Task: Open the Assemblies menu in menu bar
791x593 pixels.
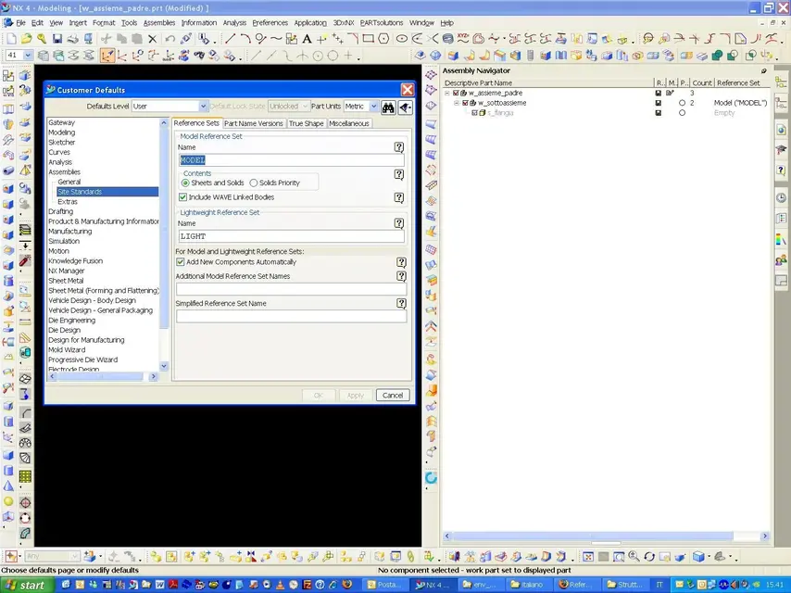Action: [x=159, y=22]
